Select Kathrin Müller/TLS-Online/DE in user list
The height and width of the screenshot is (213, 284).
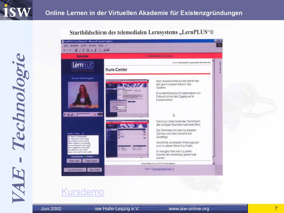point(79,143)
